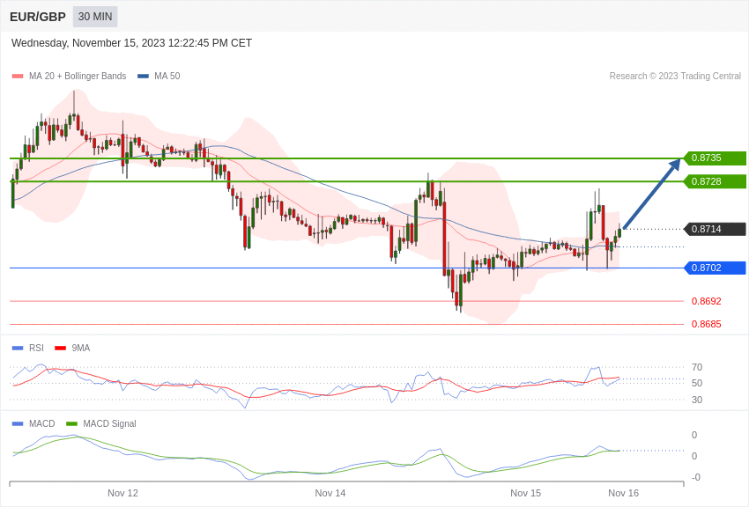
Task: Click the MACD legend label
Action: [42, 423]
